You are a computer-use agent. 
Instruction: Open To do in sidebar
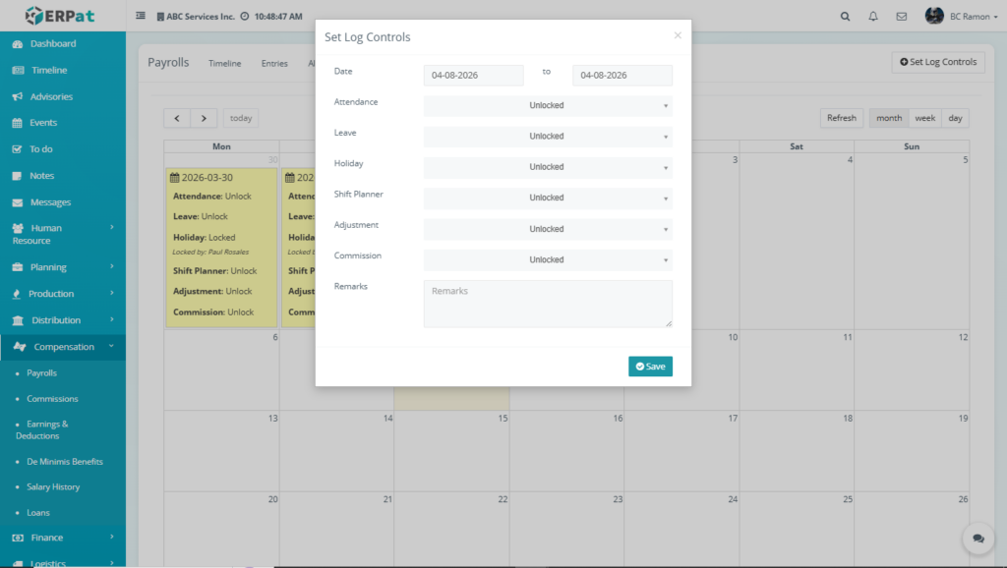coord(63,149)
